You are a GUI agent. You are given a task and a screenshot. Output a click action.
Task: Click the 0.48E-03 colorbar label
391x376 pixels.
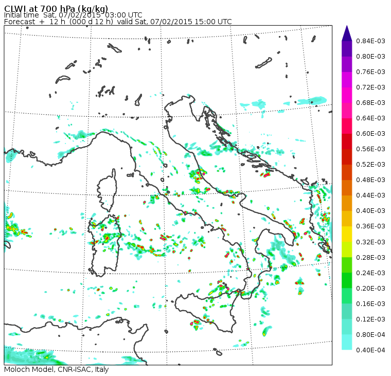click(370, 180)
